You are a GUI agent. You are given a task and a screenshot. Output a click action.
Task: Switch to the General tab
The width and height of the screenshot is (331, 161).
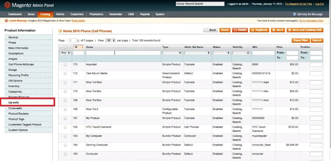pyautogui.click(x=29, y=37)
